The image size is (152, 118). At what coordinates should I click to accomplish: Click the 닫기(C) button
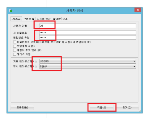pyautogui.click(x=127, y=107)
